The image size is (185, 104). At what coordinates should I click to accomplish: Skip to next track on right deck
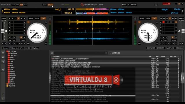pyautogui.click(x=176, y=18)
